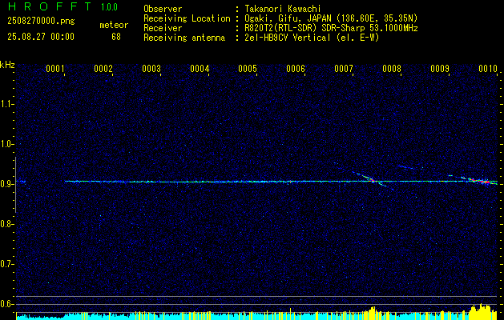Click the Receiver label
The image size is (504, 320).
click(x=163, y=28)
